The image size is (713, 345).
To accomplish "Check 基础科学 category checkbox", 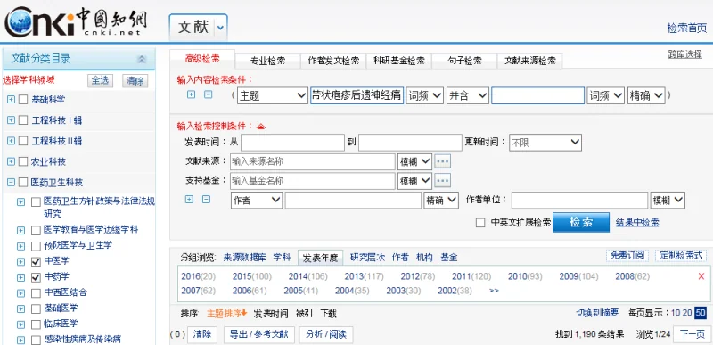I will pyautogui.click(x=23, y=100).
